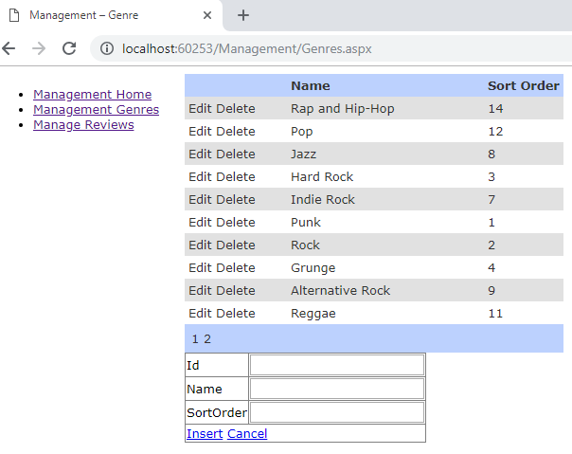Screen dimensions: 572x454
Task: Delete the Jazz genre row
Action: (236, 154)
